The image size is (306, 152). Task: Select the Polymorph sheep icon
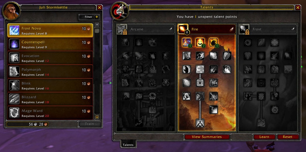tap(14, 72)
